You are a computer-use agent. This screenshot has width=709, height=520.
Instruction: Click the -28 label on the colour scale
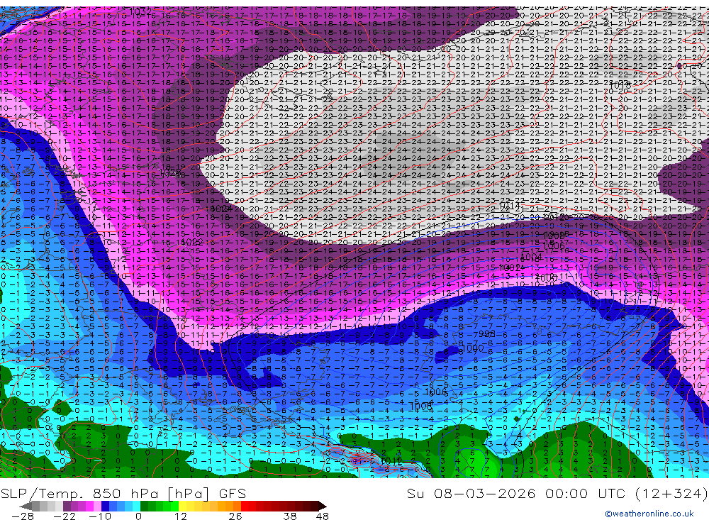[23, 516]
